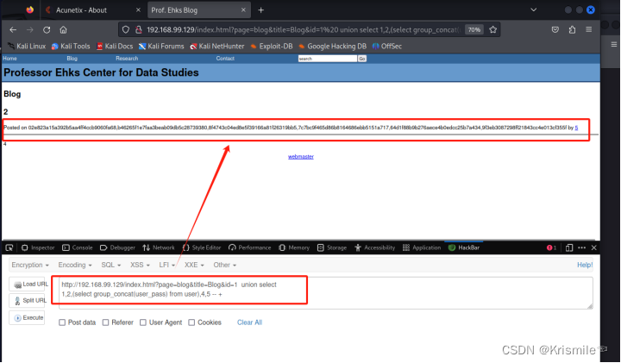
Task: Open the Storage devtools tab
Action: click(332, 247)
